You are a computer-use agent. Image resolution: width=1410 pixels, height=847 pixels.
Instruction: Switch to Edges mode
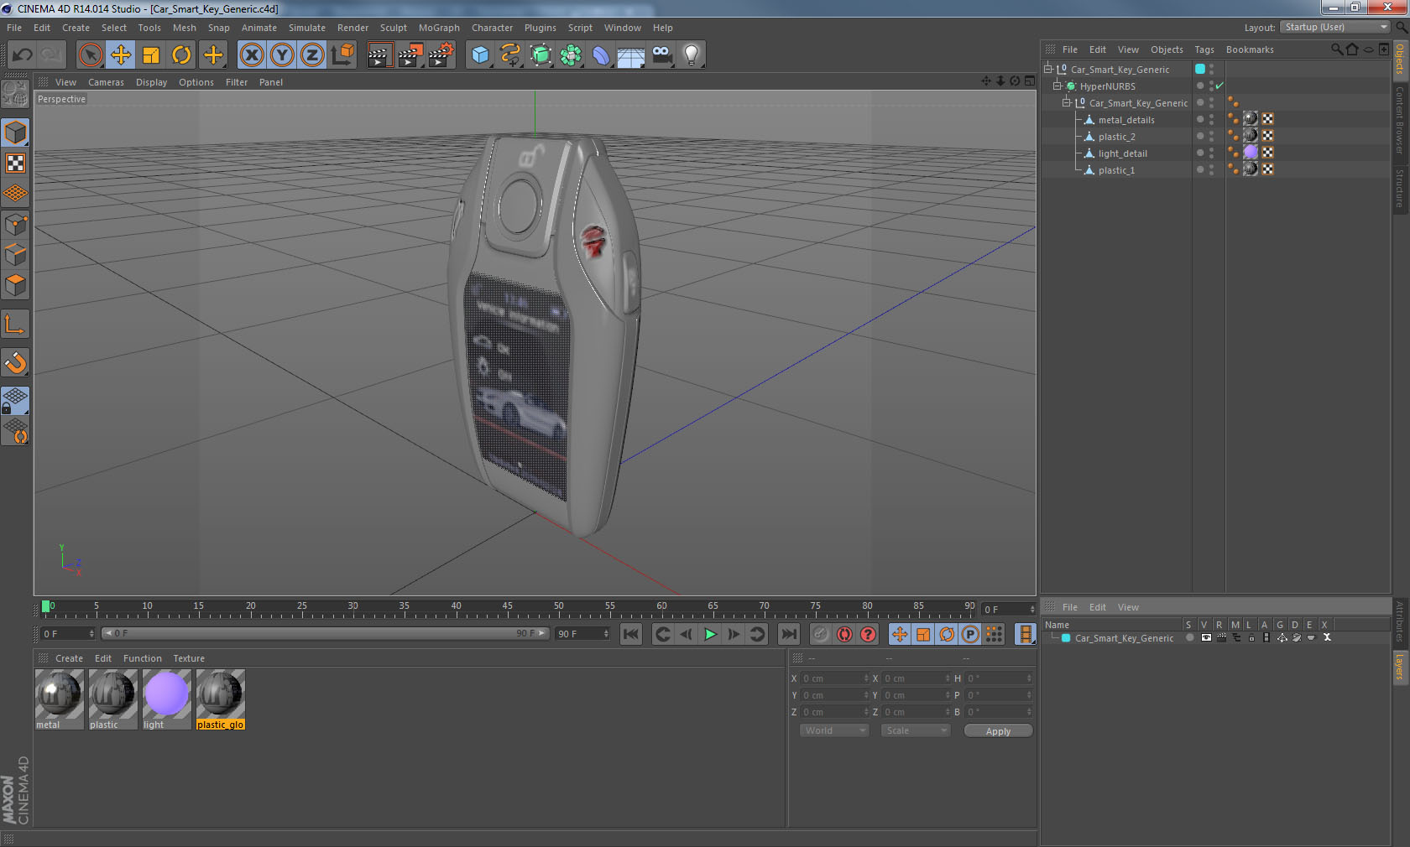pos(16,255)
